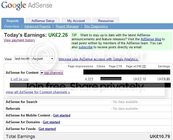Click the Page eCPM help [?] link
Screen dimensions: 173x140
[144, 66]
